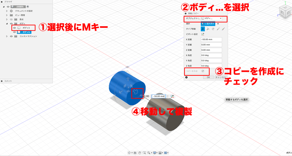
Task: Open the Display Settings monitor icon
Action: 154,153
